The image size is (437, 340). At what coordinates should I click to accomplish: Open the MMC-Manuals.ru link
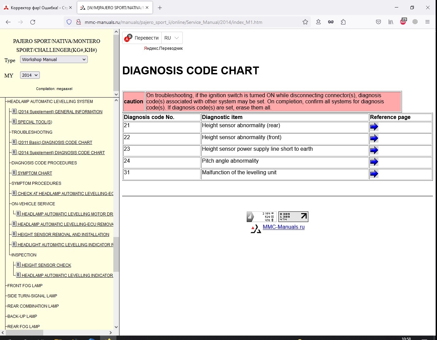coord(284,227)
